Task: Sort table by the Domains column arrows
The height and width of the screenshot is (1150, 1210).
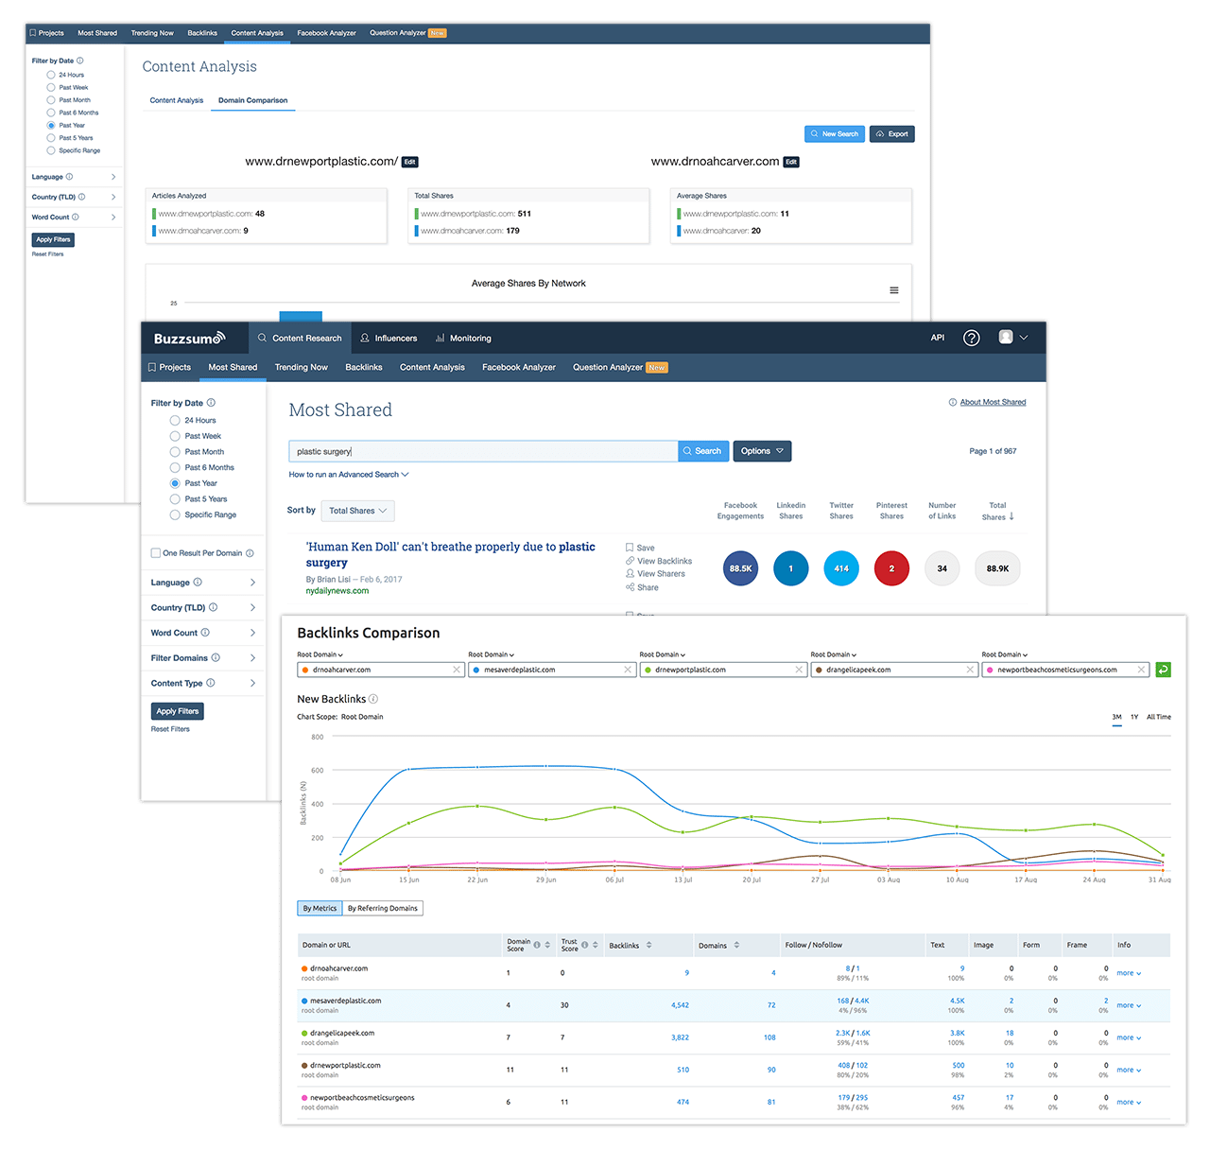Action: coord(736,945)
